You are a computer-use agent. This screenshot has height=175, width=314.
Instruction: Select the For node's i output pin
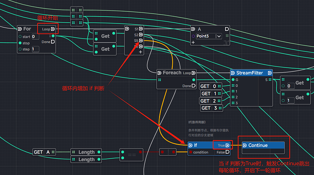point(53,36)
